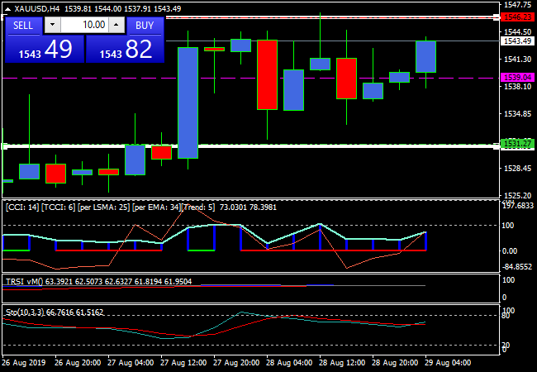Screen dimensions: 537x372
Task: Click the 1543.82 buy price tile
Action: point(125,50)
